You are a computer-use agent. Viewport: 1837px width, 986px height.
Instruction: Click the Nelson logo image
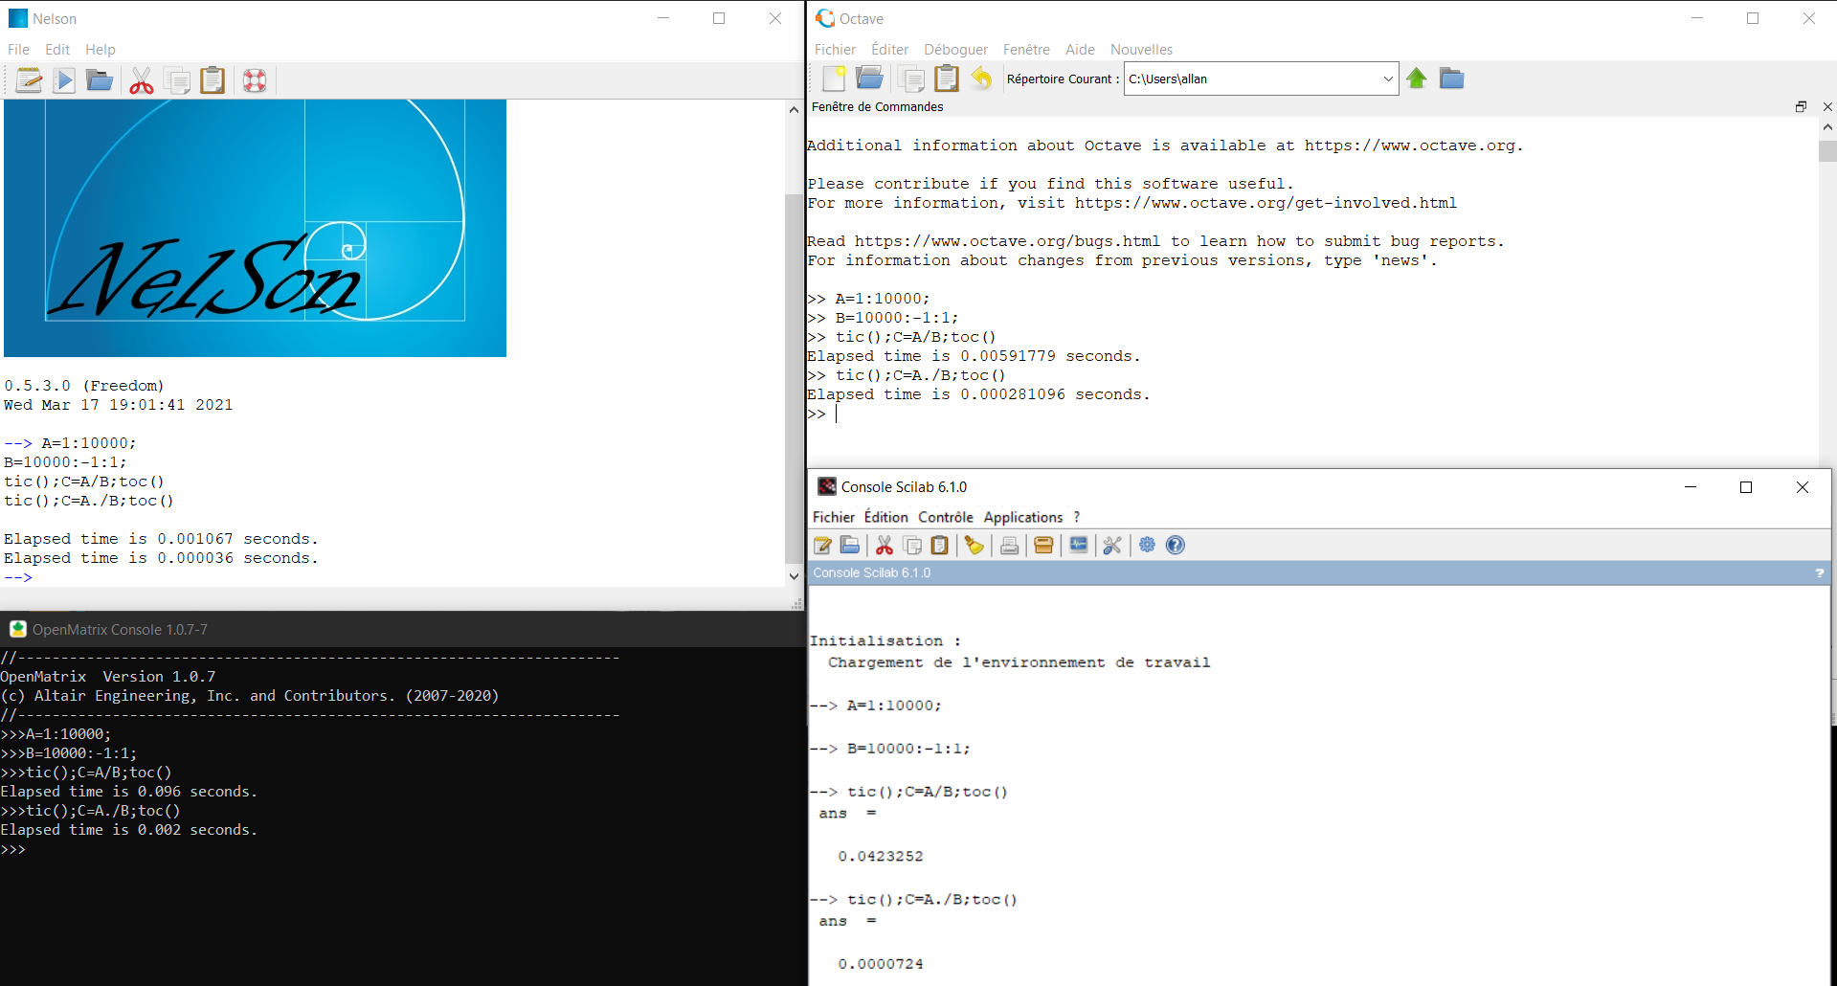(x=255, y=228)
